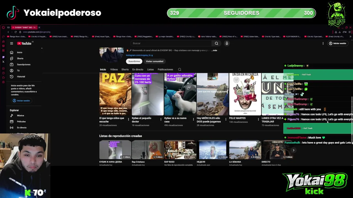Image resolution: width=353 pixels, height=198 pixels.
Task: Reload the page with the browser refresh icon
Action: [x=15, y=32]
